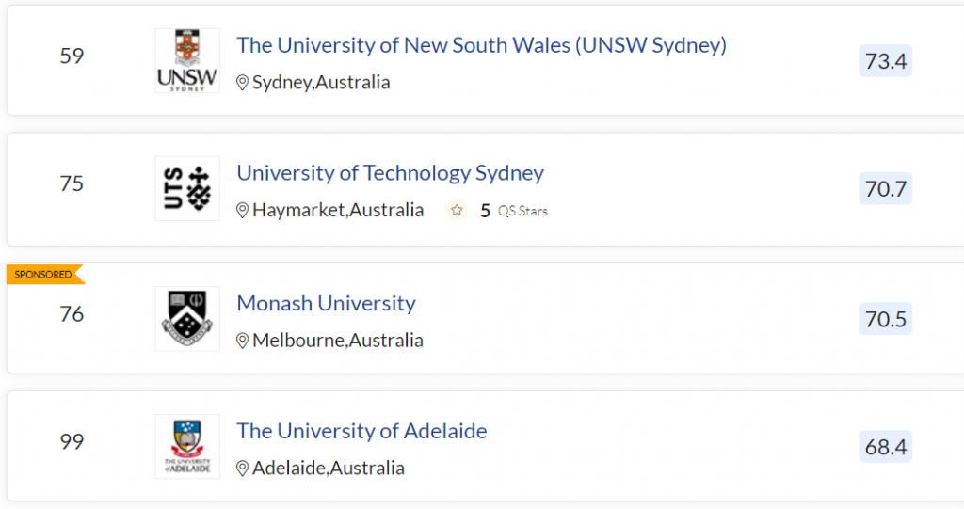Open The University of New South Wales link
The width and height of the screenshot is (964, 509).
coord(481,45)
